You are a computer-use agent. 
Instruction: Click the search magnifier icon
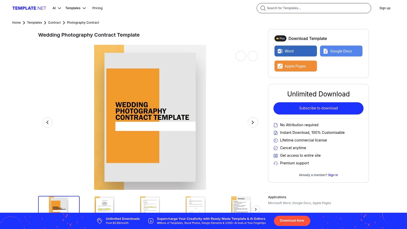click(263, 8)
